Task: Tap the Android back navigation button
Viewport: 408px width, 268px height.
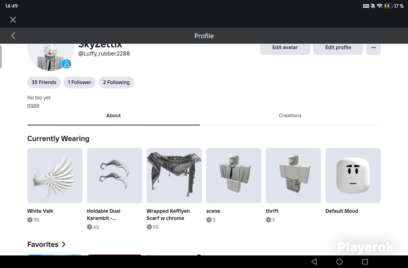Action: (314, 262)
